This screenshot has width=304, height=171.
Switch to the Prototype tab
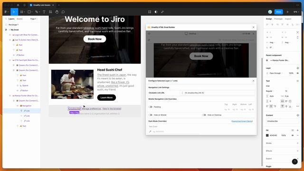click(278, 19)
